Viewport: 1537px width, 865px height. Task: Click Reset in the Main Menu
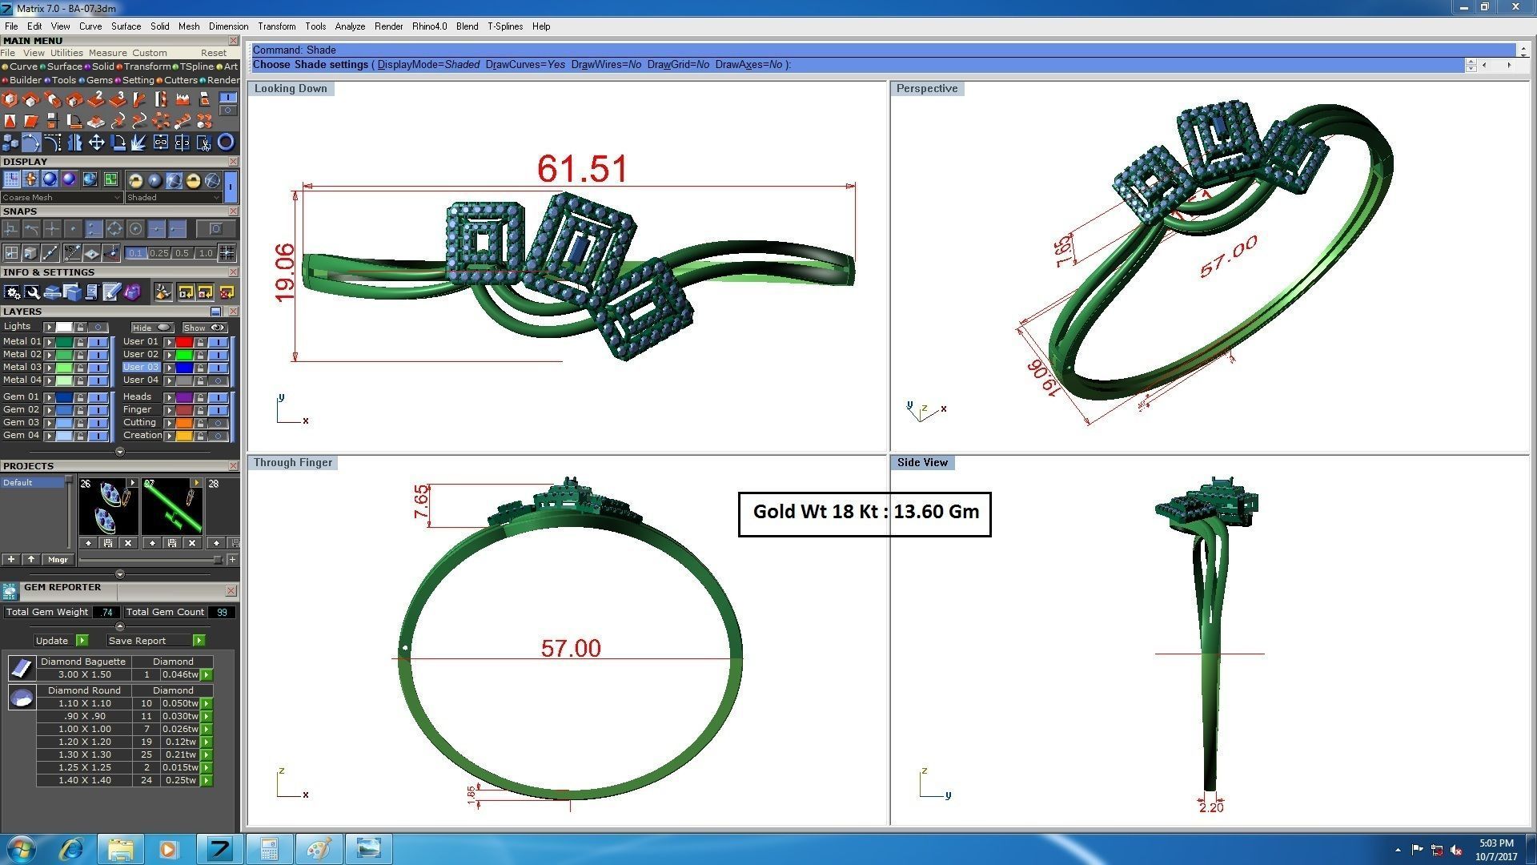(x=214, y=53)
